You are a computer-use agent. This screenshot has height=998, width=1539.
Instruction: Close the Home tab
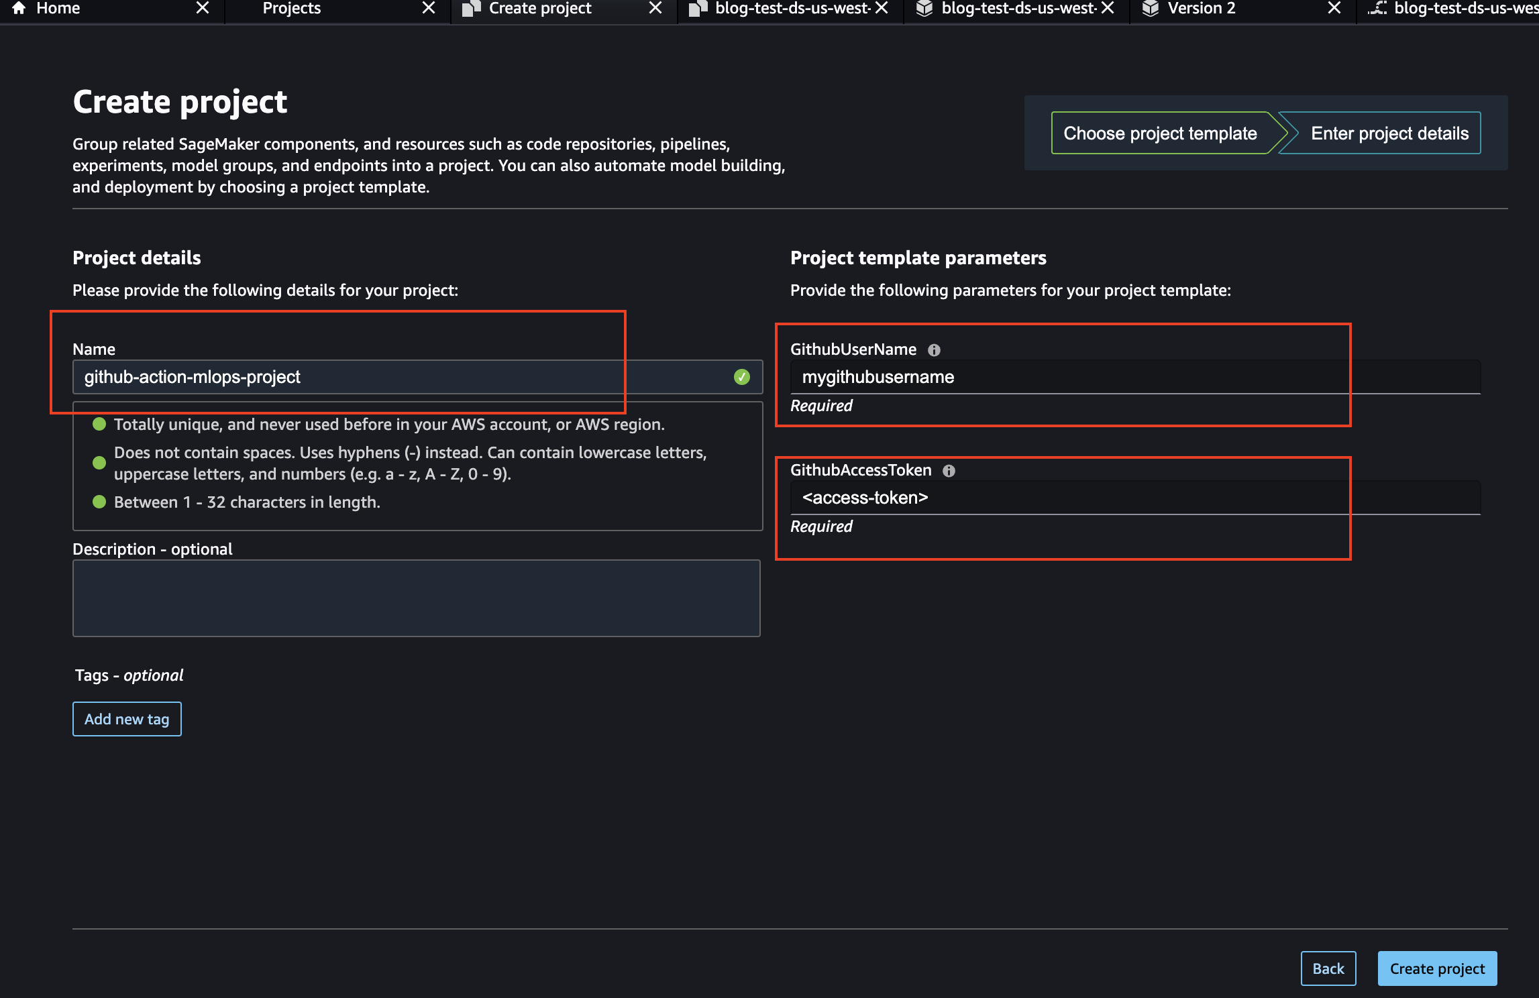pos(202,8)
